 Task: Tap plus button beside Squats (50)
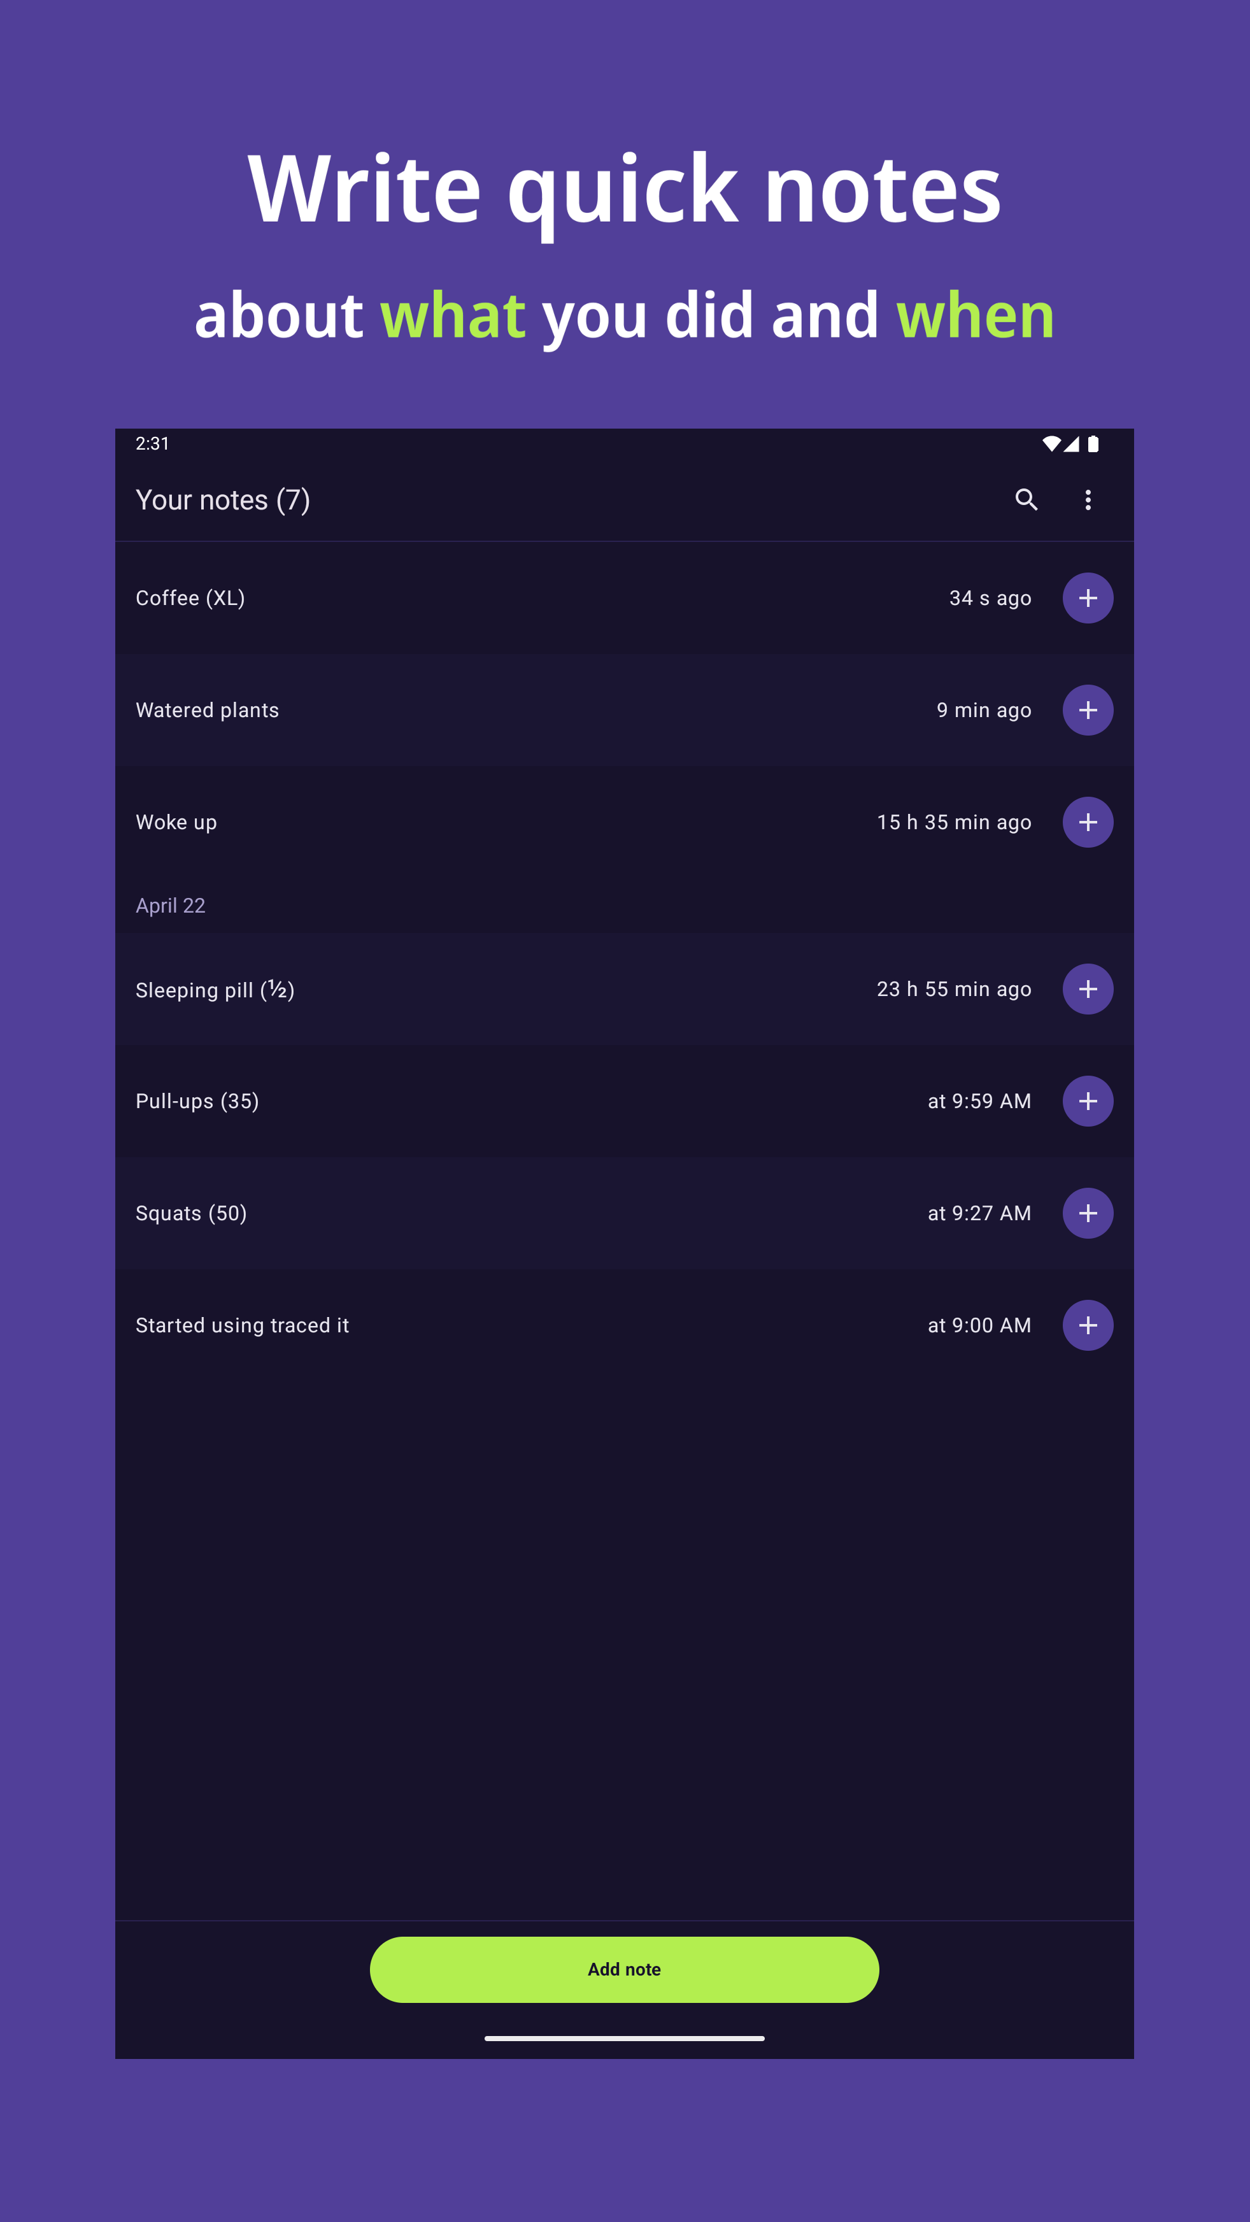click(1087, 1214)
